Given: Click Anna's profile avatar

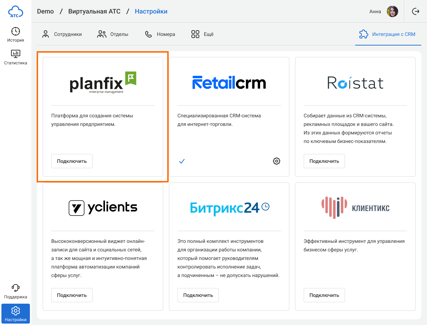Looking at the screenshot, I should pyautogui.click(x=392, y=11).
